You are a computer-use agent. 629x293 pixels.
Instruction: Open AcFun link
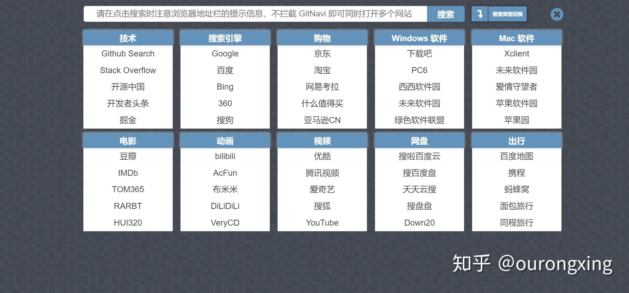[x=225, y=173]
